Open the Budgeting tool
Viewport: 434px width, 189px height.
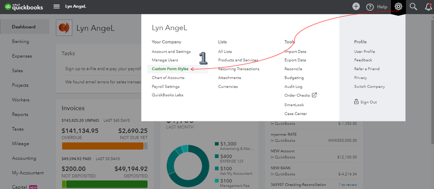294,78
